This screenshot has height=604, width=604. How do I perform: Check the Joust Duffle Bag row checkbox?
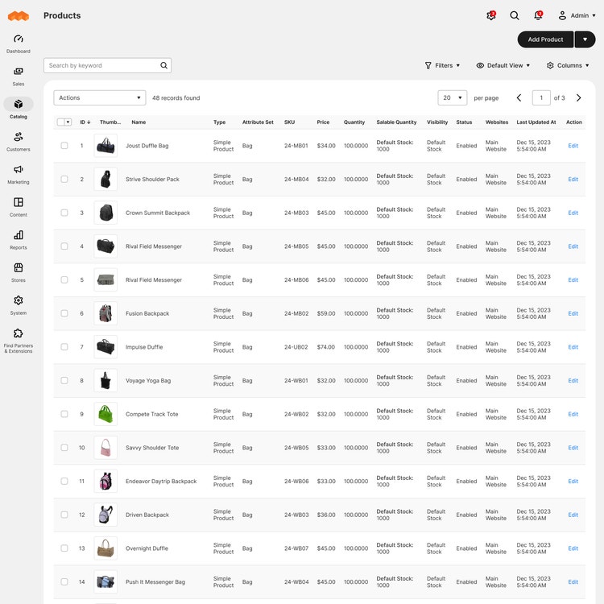64,146
